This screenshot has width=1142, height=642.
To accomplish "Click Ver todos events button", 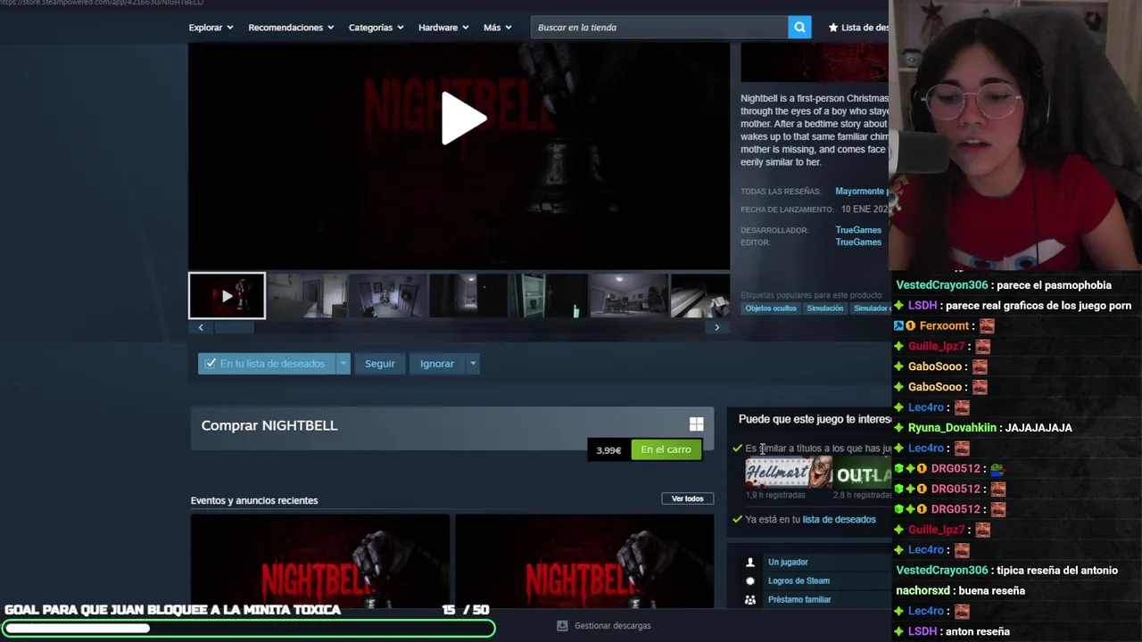I will pos(687,498).
